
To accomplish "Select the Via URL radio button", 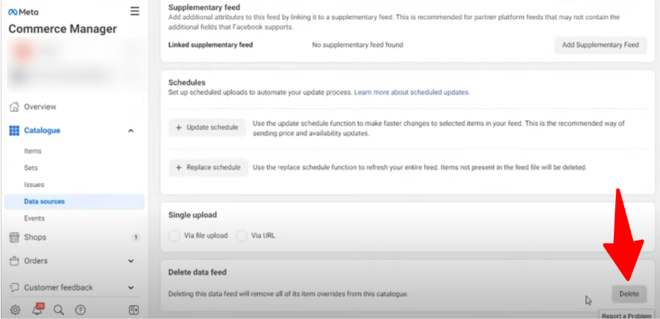I will (241, 236).
